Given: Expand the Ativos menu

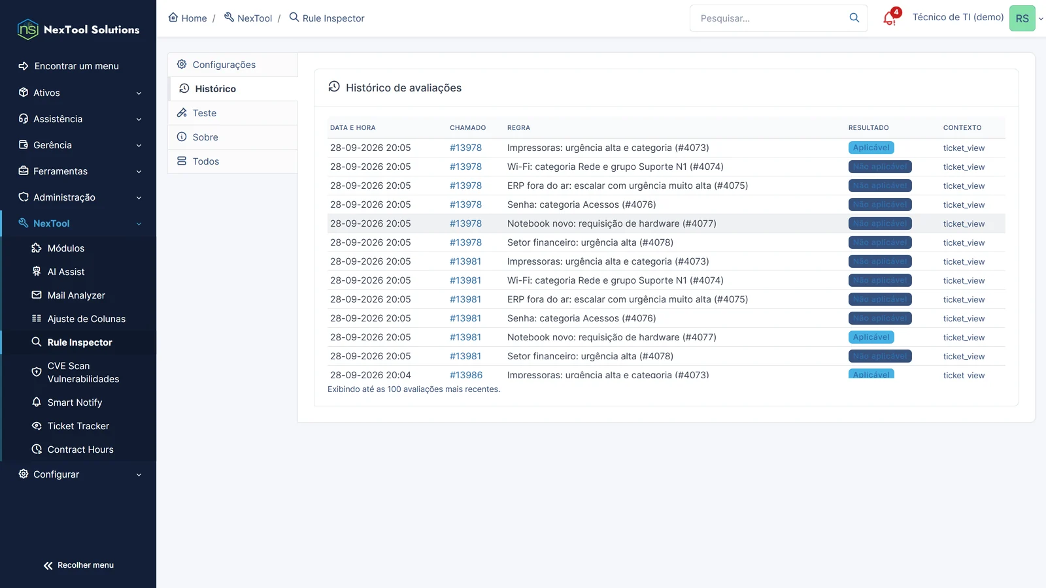Looking at the screenshot, I should pos(78,93).
